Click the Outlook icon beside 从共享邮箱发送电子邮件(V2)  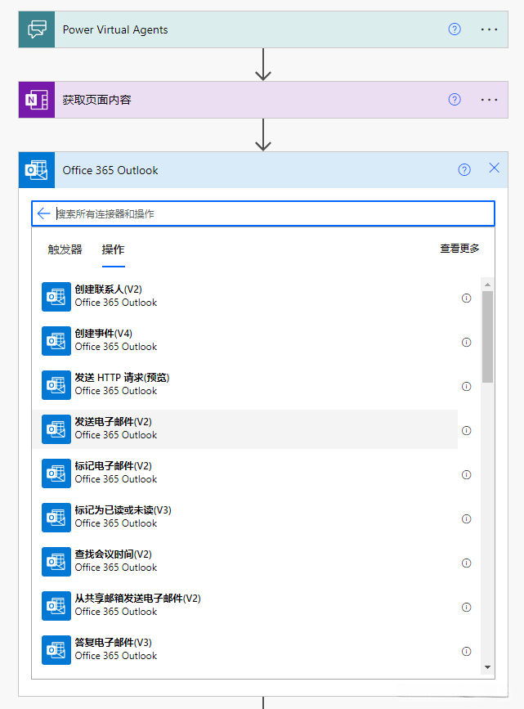pyautogui.click(x=56, y=606)
